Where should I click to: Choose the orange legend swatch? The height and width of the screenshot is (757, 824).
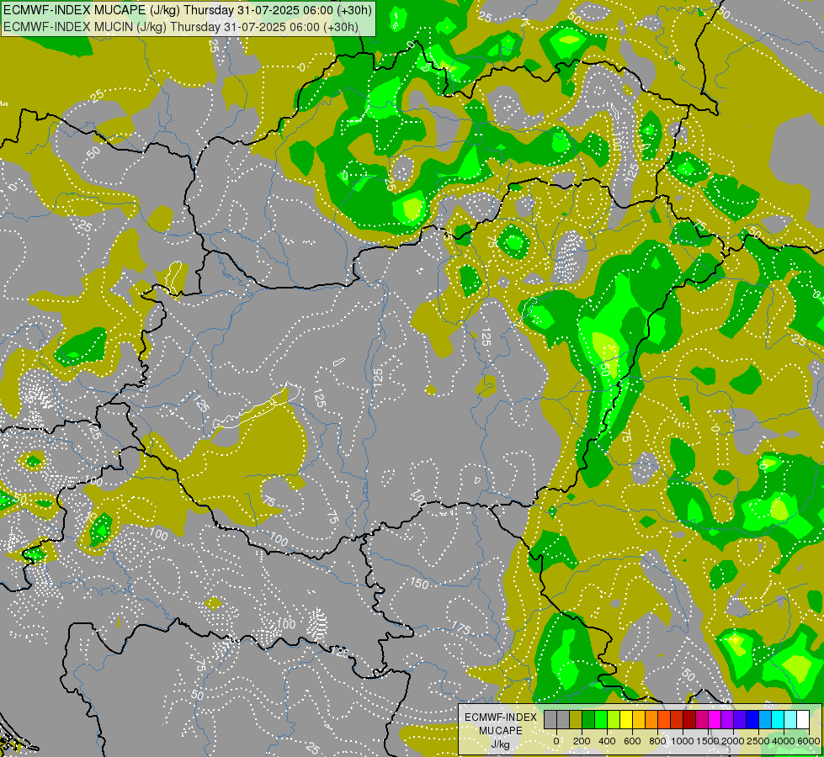click(651, 719)
